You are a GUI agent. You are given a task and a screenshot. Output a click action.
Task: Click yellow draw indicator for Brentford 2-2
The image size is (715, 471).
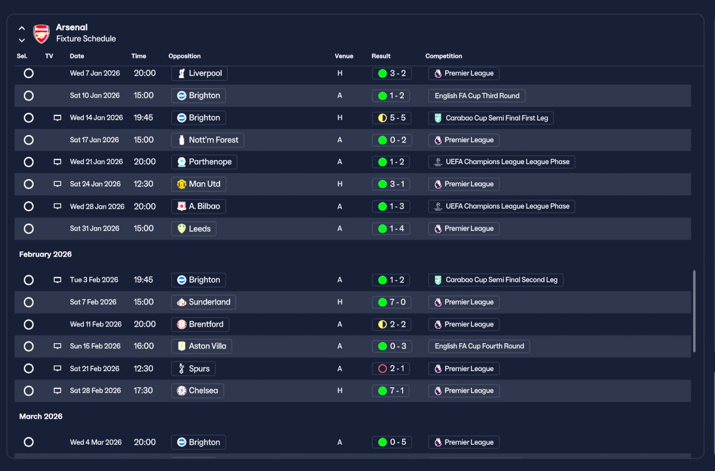point(383,324)
